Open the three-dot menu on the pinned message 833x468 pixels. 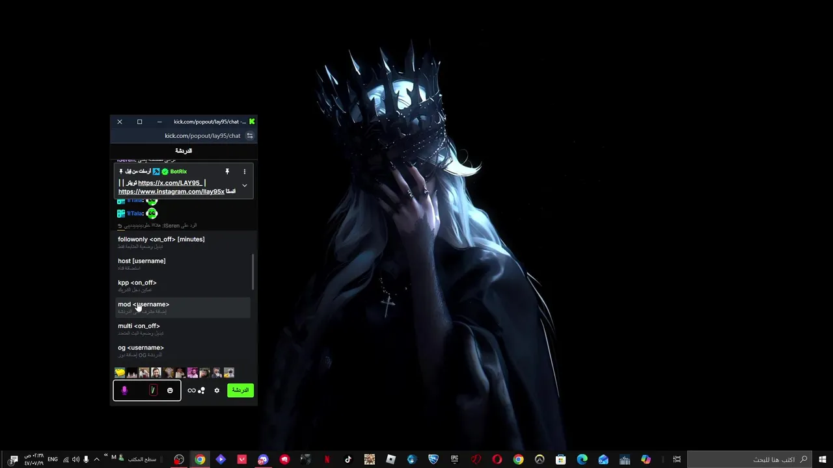(x=245, y=172)
